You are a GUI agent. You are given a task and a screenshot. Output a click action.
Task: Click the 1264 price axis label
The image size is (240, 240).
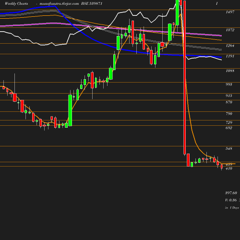(230, 46)
